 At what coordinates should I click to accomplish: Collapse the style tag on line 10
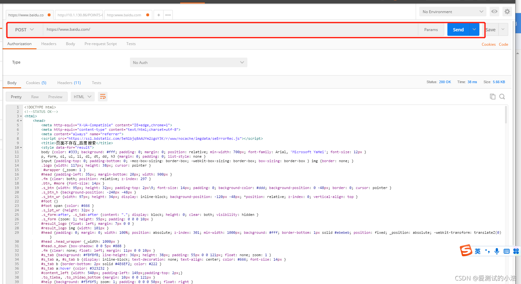tap(21, 148)
